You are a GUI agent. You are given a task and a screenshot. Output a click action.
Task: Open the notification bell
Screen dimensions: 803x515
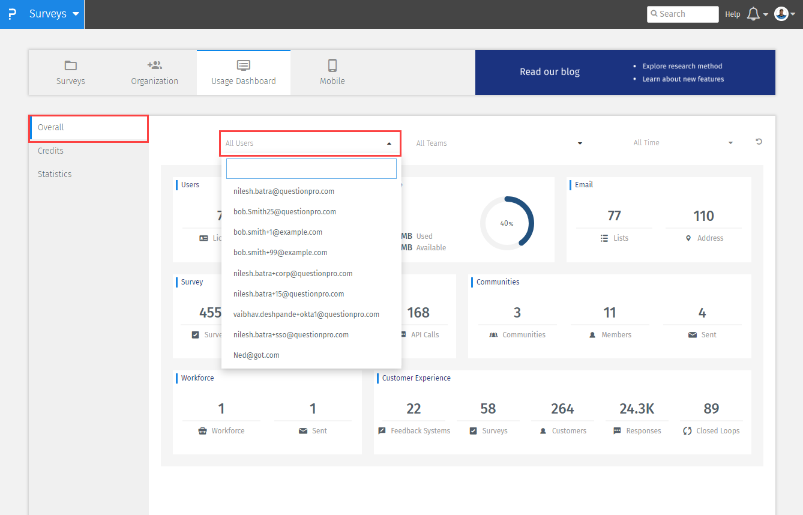(754, 13)
